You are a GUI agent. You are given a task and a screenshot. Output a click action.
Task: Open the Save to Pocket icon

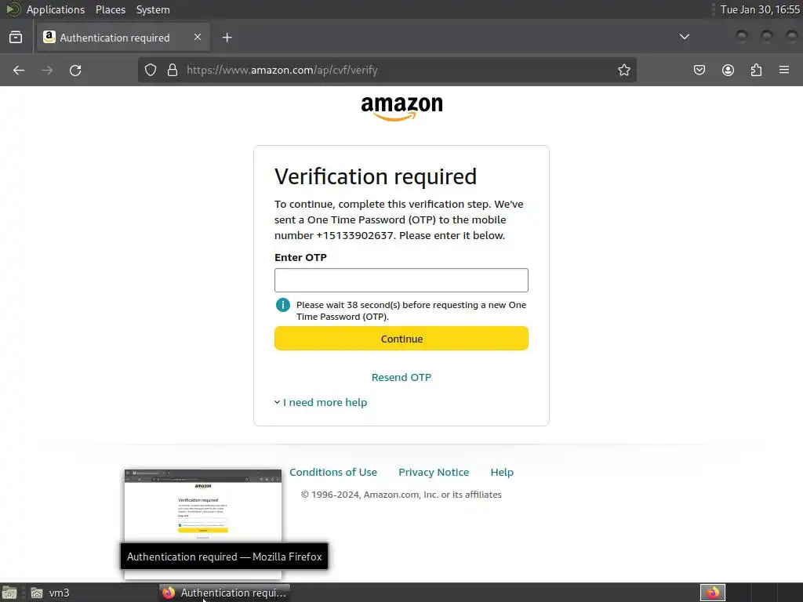[699, 70]
